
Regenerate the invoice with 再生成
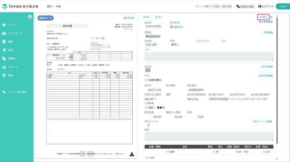pos(129,18)
